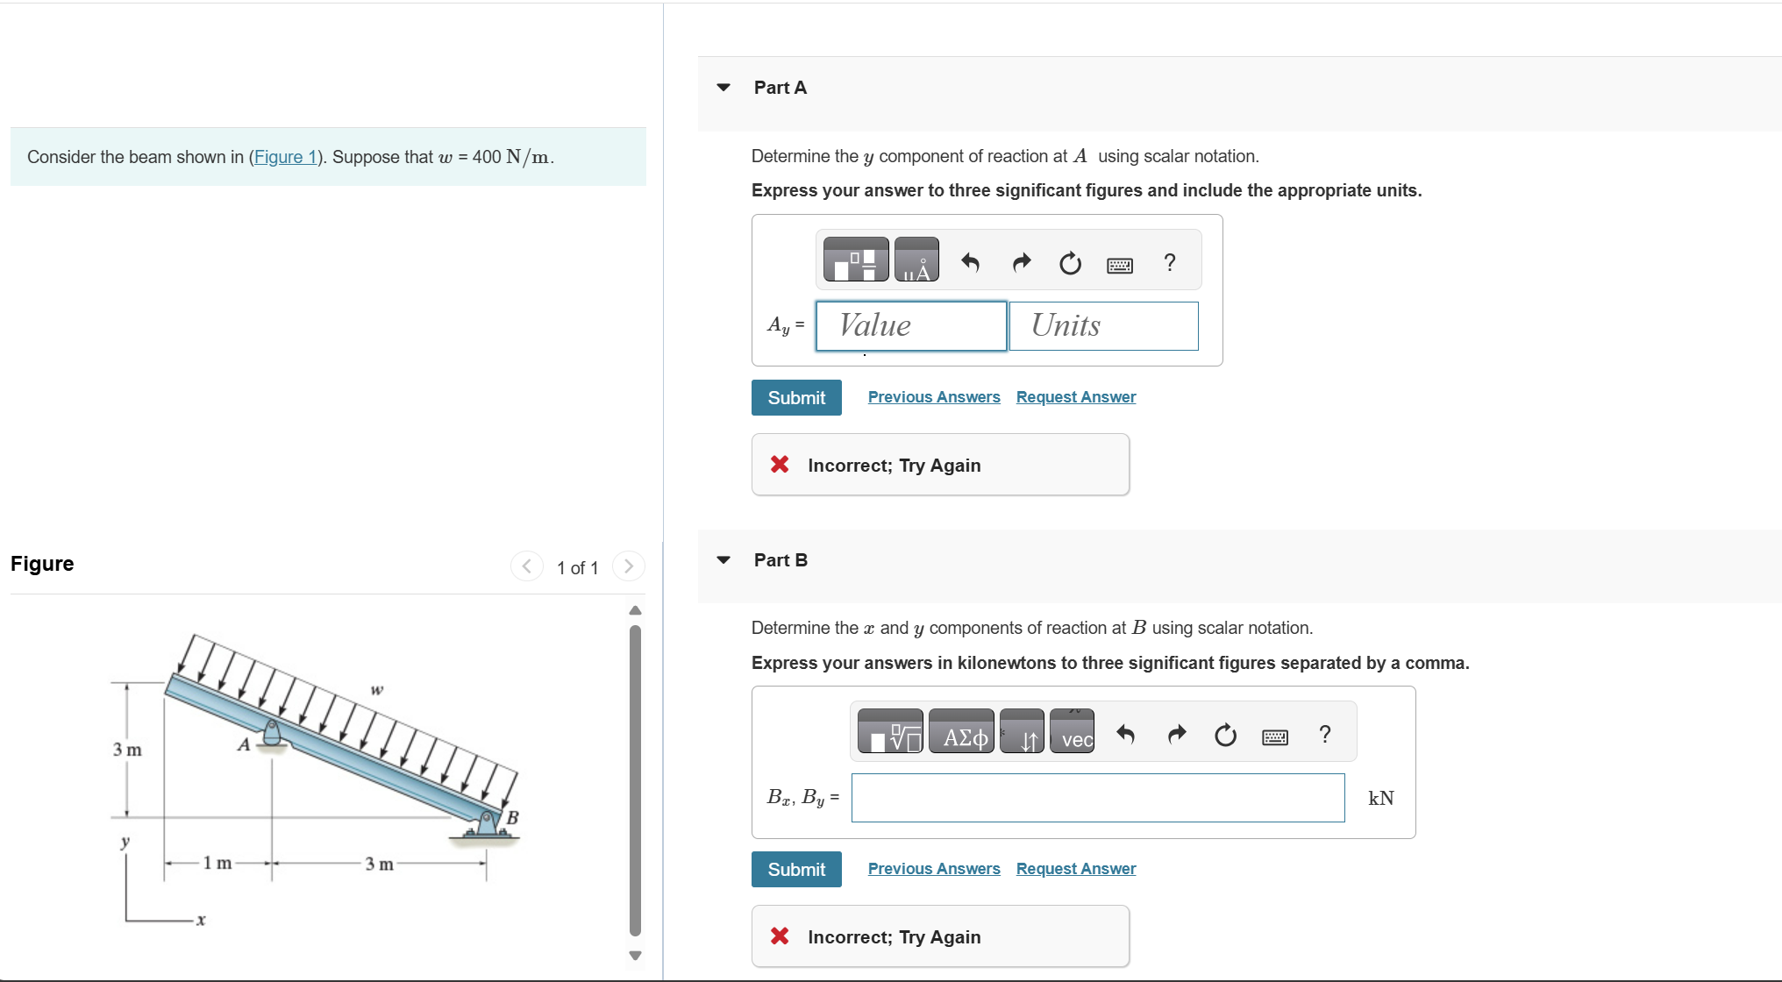This screenshot has width=1782, height=982.
Task: Click the help question mark in Part B
Action: coord(1325,733)
